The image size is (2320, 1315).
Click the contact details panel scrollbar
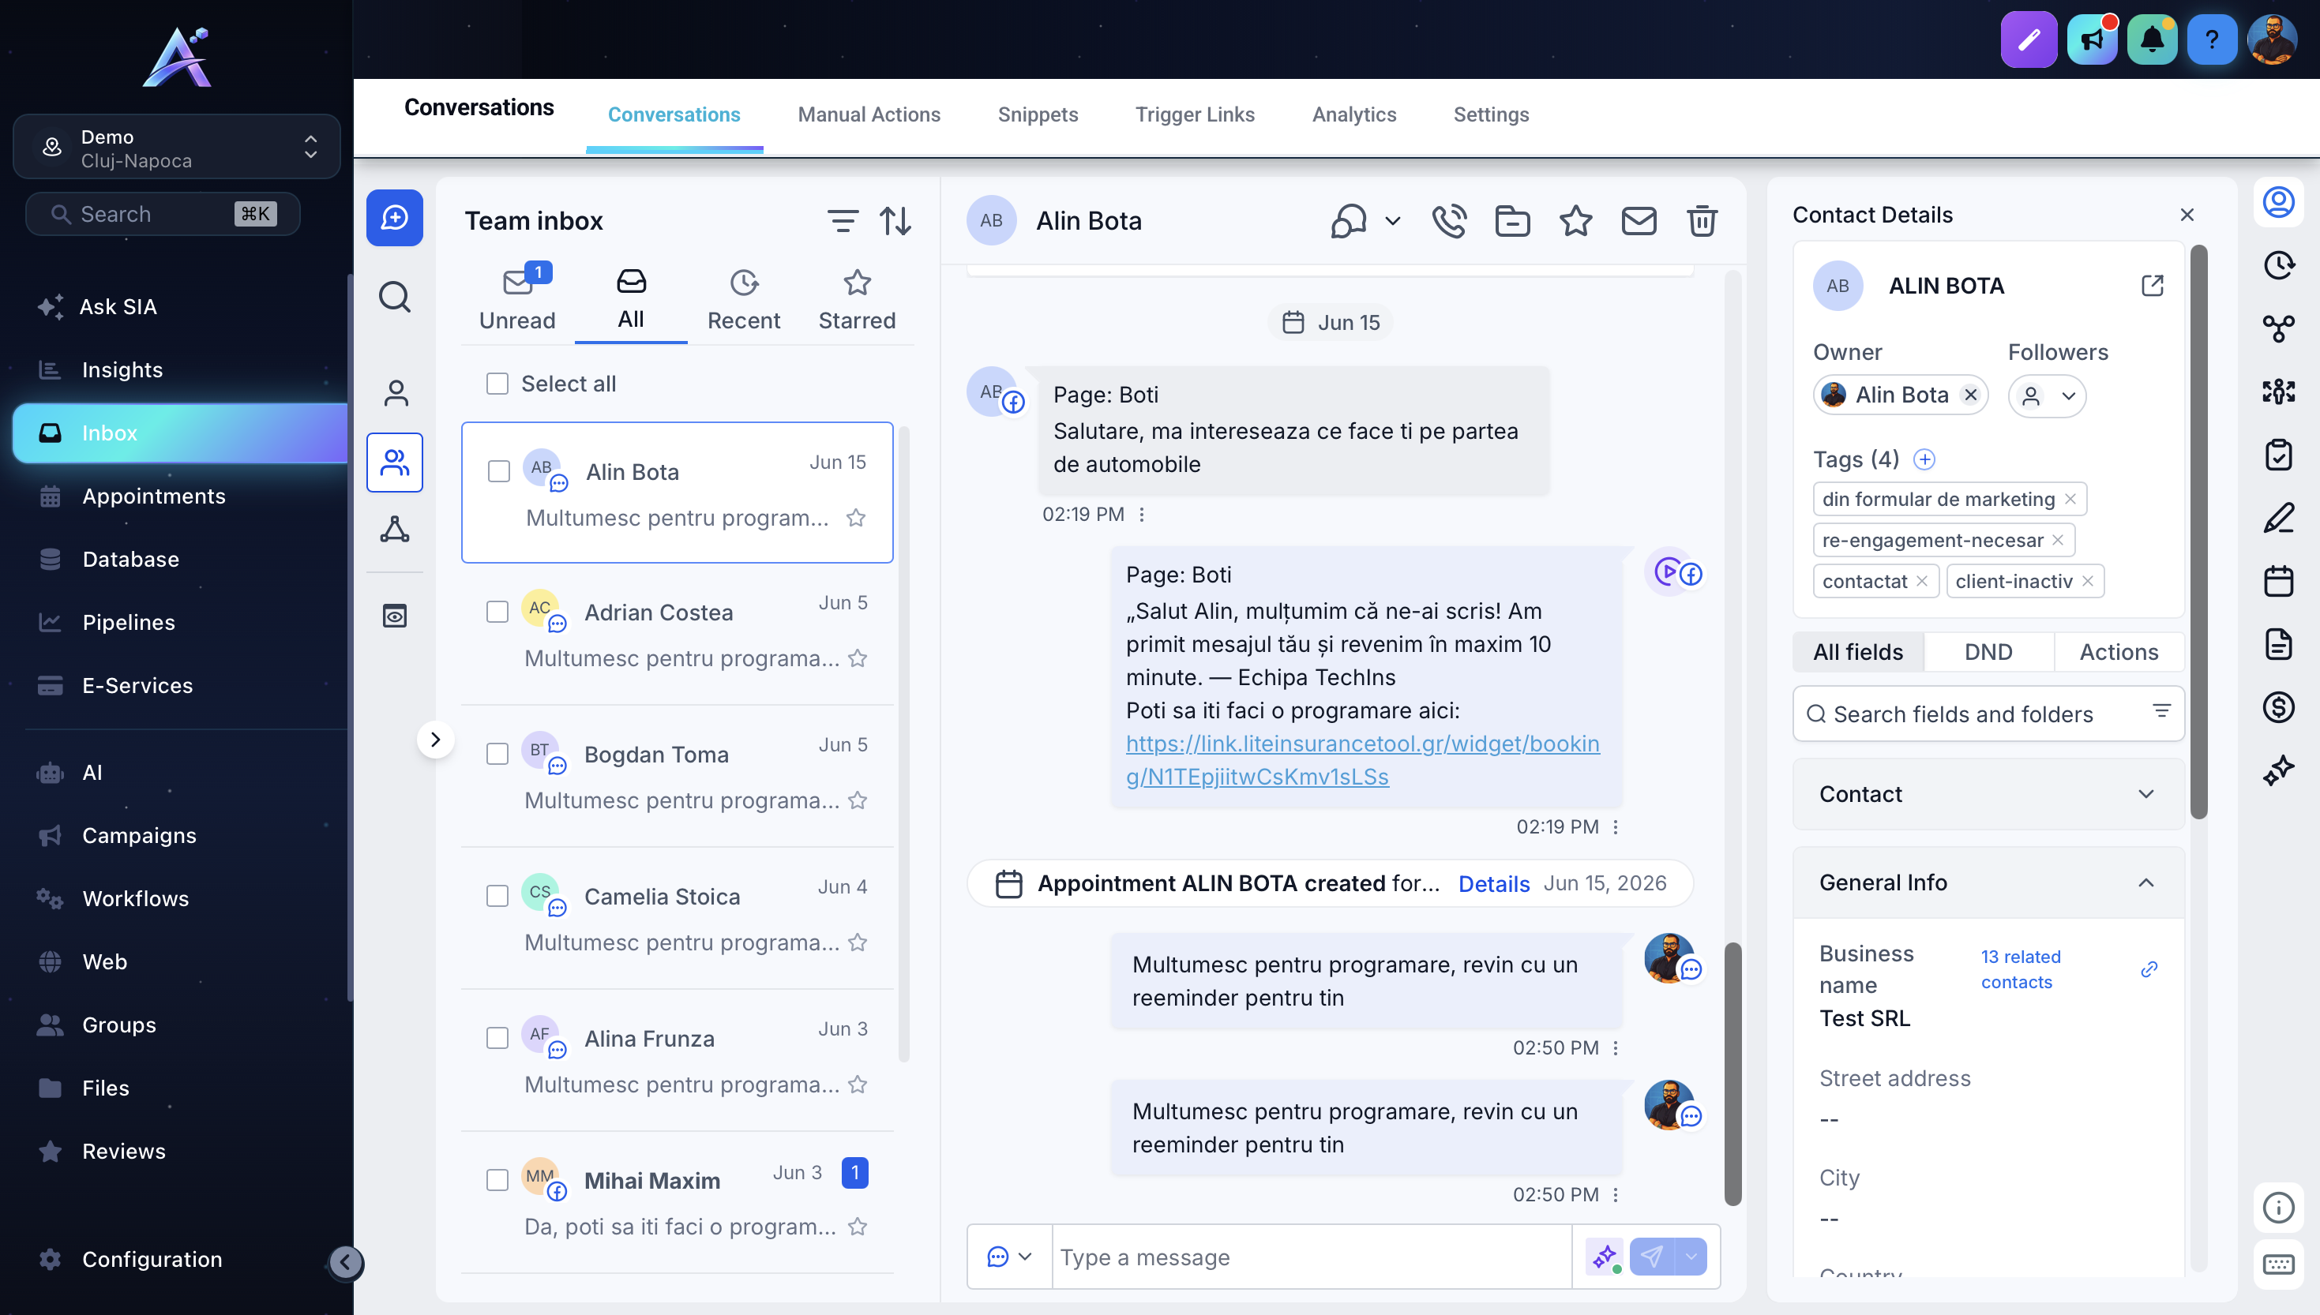2199,533
